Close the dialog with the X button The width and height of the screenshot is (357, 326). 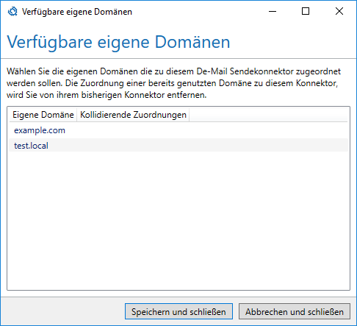(339, 11)
